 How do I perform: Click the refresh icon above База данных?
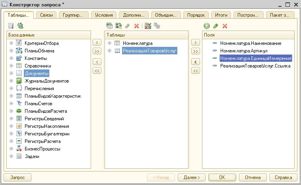20,26
